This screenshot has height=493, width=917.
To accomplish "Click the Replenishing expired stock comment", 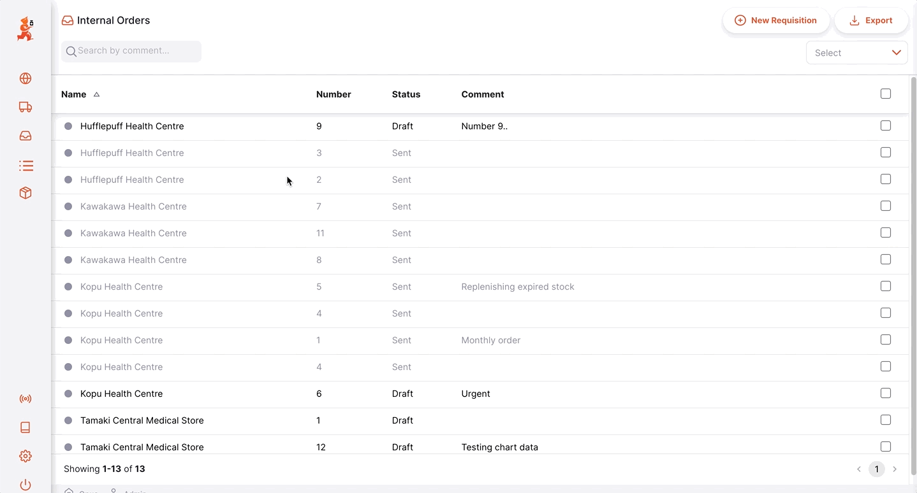I will 518,287.
